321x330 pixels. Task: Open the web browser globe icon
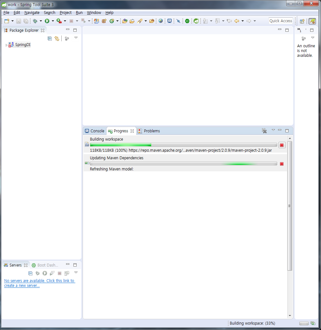pyautogui.click(x=160, y=21)
